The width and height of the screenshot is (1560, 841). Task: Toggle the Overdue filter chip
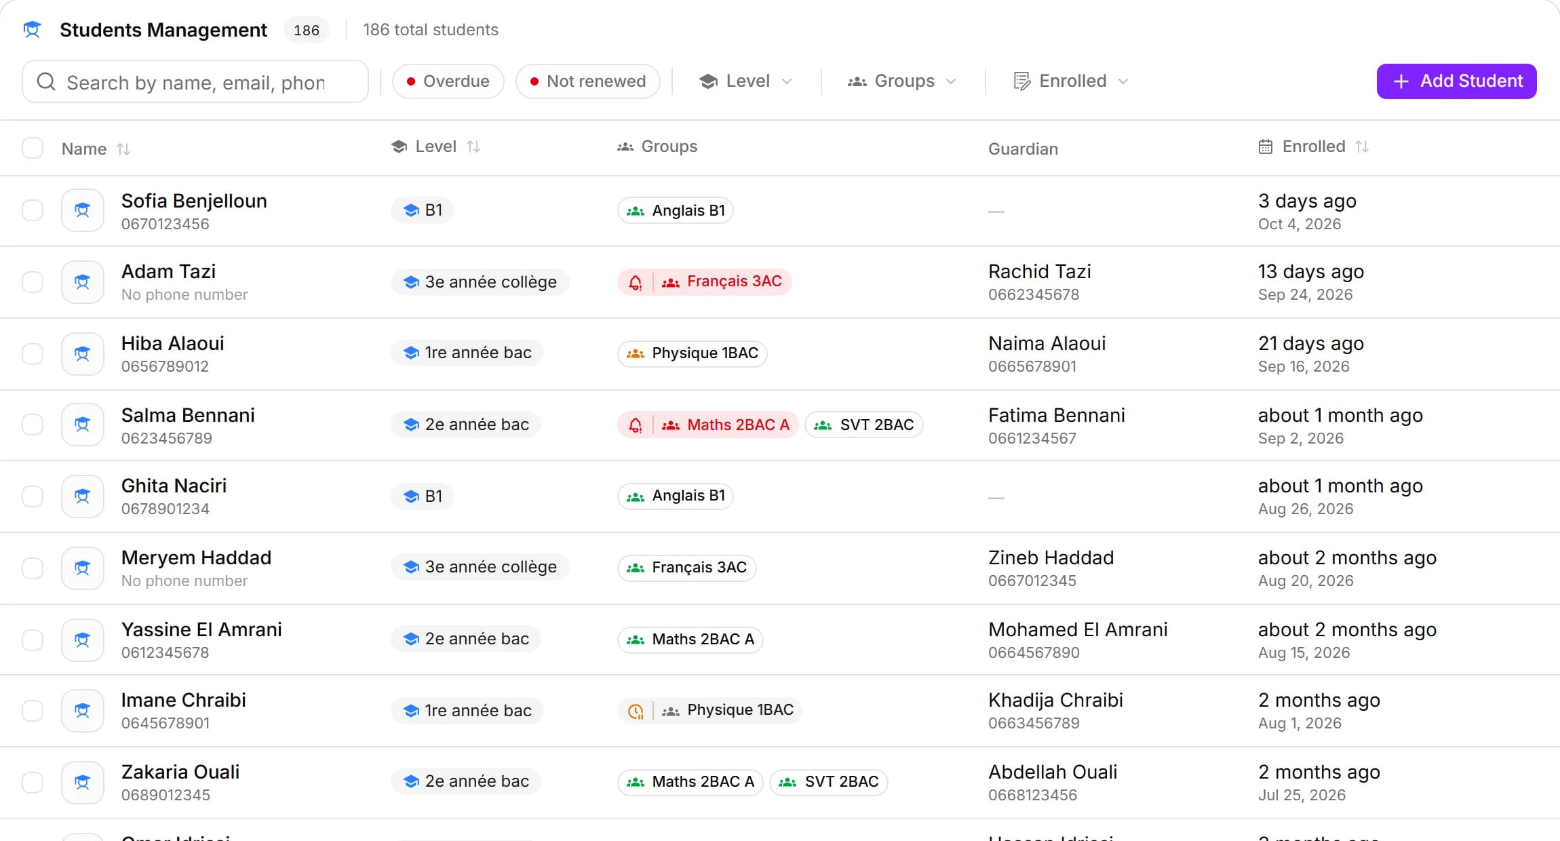coord(448,81)
